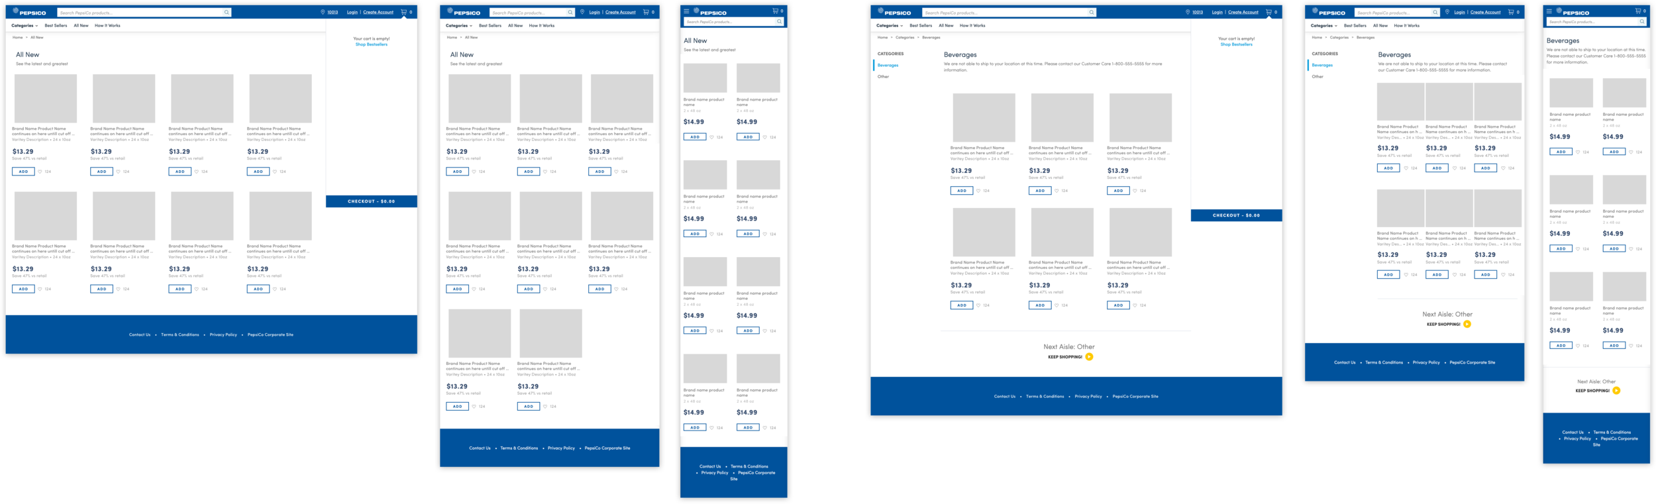Open the hamburger menu in the mobile Beverages mockup
Viewport: 1656px width, 504px height.
pyautogui.click(x=1549, y=11)
